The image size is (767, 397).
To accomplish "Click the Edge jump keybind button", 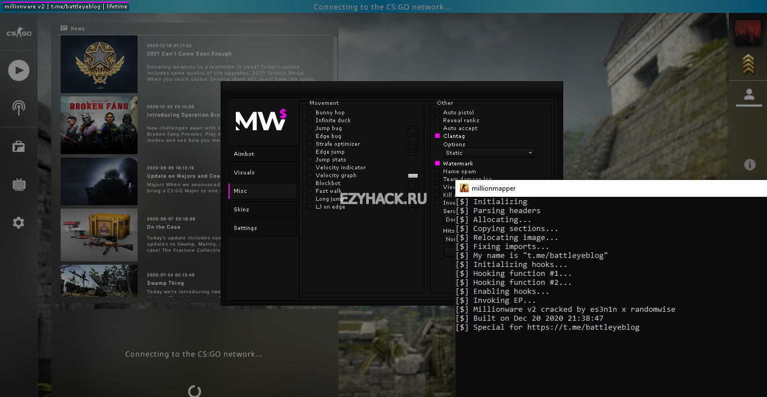I will [413, 152].
